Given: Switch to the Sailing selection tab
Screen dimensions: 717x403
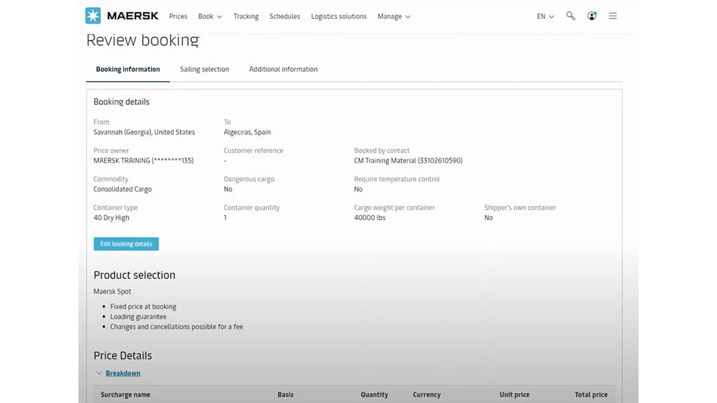Looking at the screenshot, I should [204, 69].
